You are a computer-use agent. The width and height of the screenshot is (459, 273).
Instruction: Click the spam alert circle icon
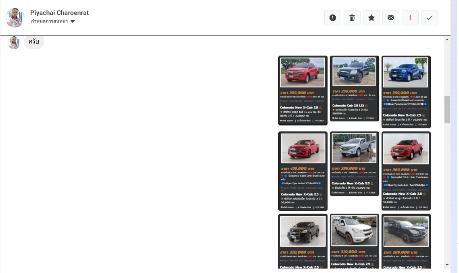point(333,18)
